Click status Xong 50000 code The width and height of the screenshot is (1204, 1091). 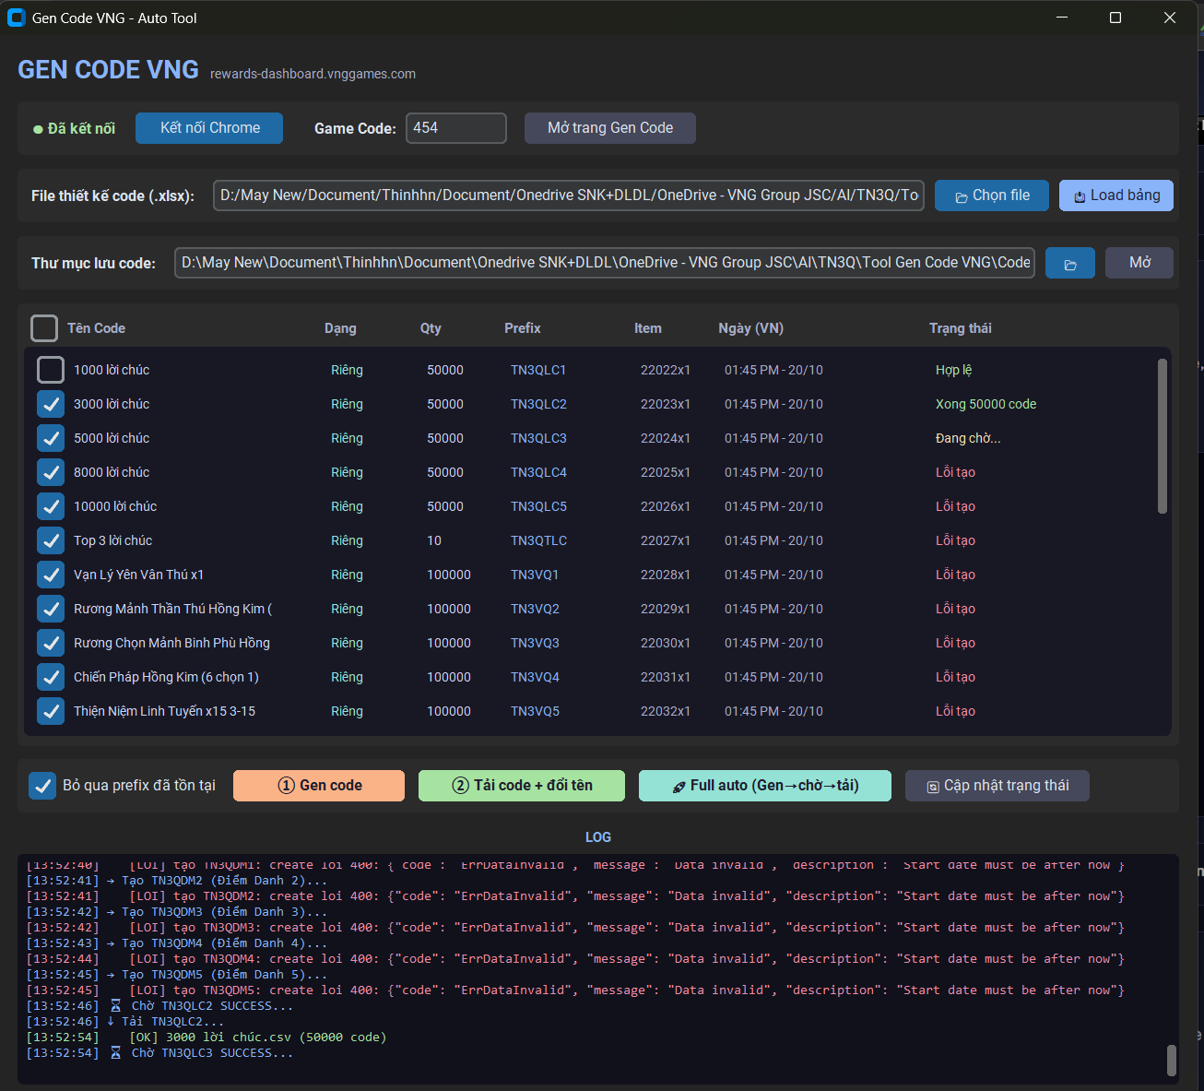(986, 404)
